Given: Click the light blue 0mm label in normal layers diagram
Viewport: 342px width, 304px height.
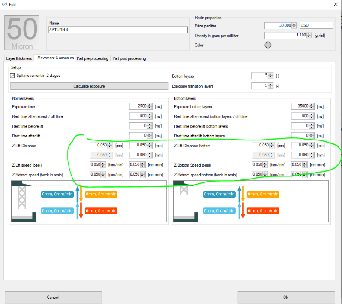Looking at the screenshot, I should 57,211.
